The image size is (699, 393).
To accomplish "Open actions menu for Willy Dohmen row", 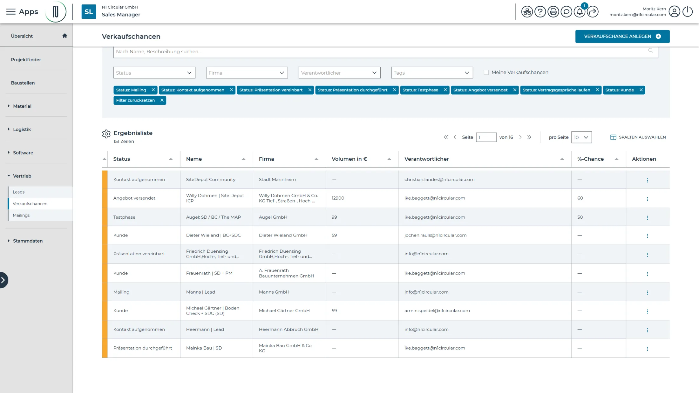I will click(647, 199).
